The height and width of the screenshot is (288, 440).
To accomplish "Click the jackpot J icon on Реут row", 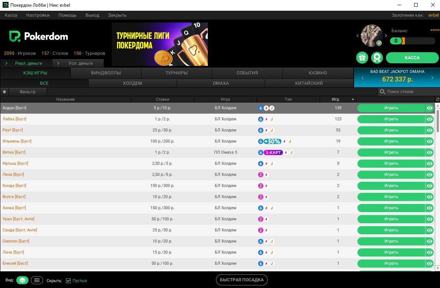I will click(x=271, y=130).
